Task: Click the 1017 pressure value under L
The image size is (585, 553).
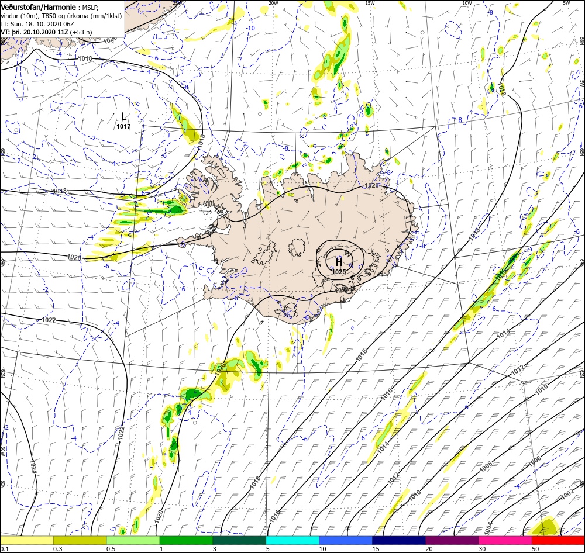Action: (123, 126)
